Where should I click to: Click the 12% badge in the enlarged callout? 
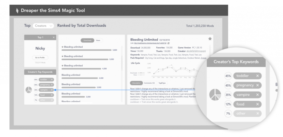point(228,104)
